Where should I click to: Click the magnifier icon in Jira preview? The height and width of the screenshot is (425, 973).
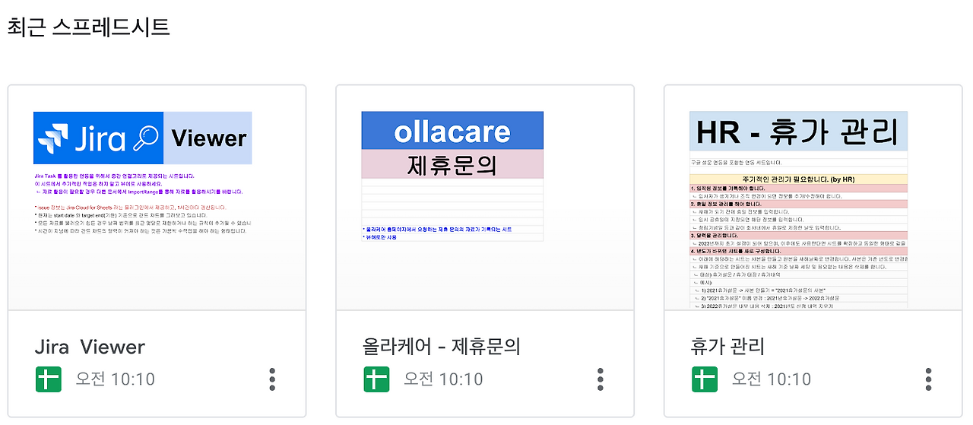click(x=144, y=138)
